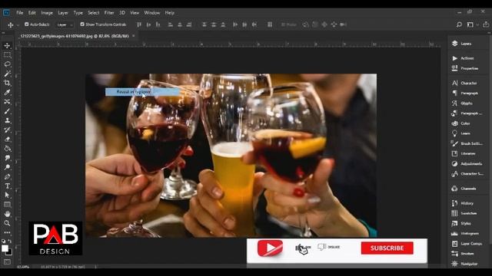Open the Edit Toolbar three-dots button
This screenshot has height=276, width=492.
(x=7, y=232)
